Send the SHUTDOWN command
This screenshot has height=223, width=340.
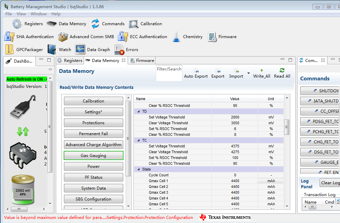(x=320, y=91)
